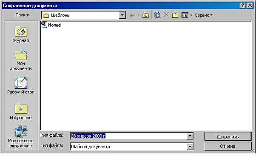Open Мое сетевое окружение location

(x=21, y=136)
